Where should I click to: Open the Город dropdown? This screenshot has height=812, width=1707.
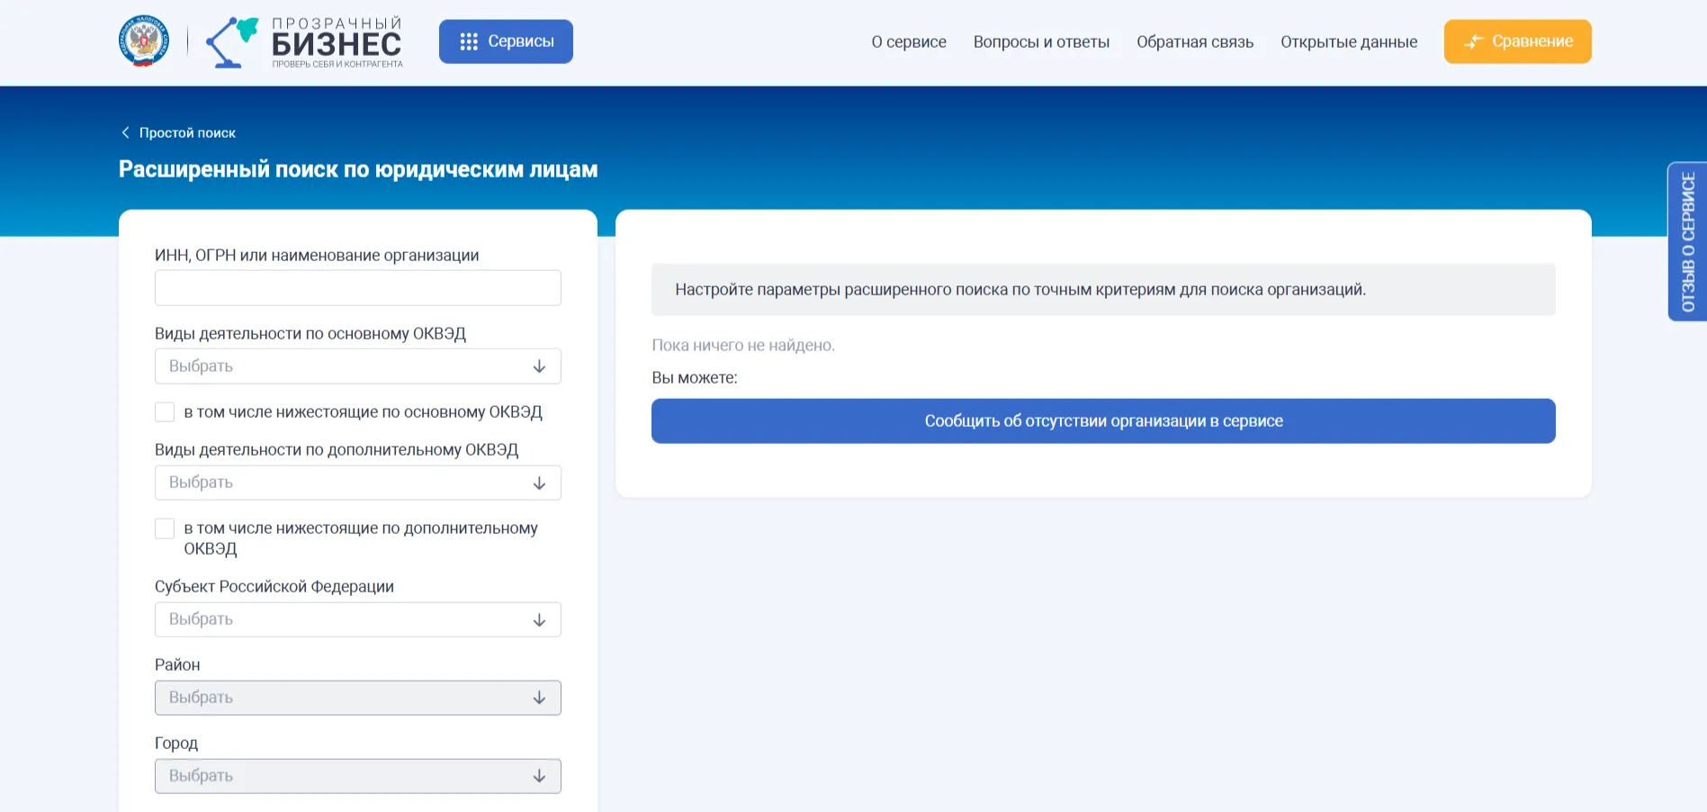[x=357, y=775]
